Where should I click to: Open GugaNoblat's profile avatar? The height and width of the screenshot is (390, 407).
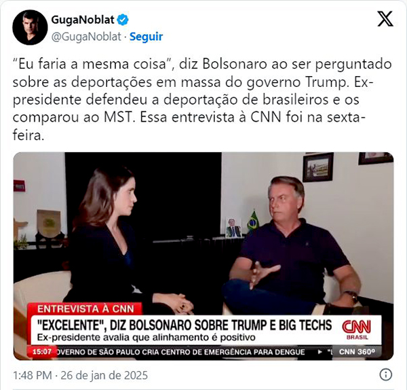tap(30, 27)
